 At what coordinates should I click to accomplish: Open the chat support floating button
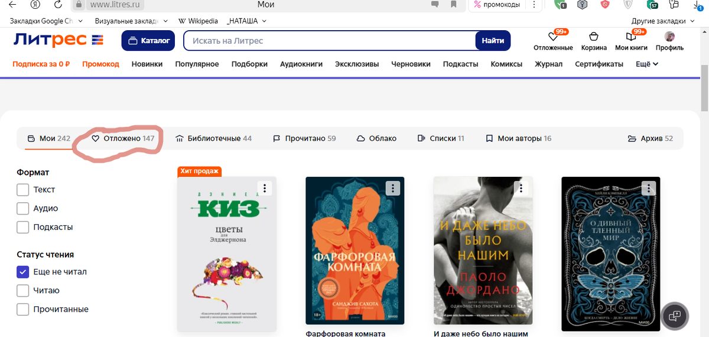674,316
